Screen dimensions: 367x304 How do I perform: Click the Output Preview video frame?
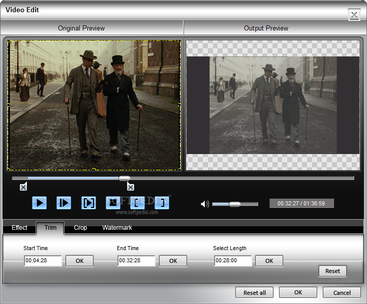point(273,105)
